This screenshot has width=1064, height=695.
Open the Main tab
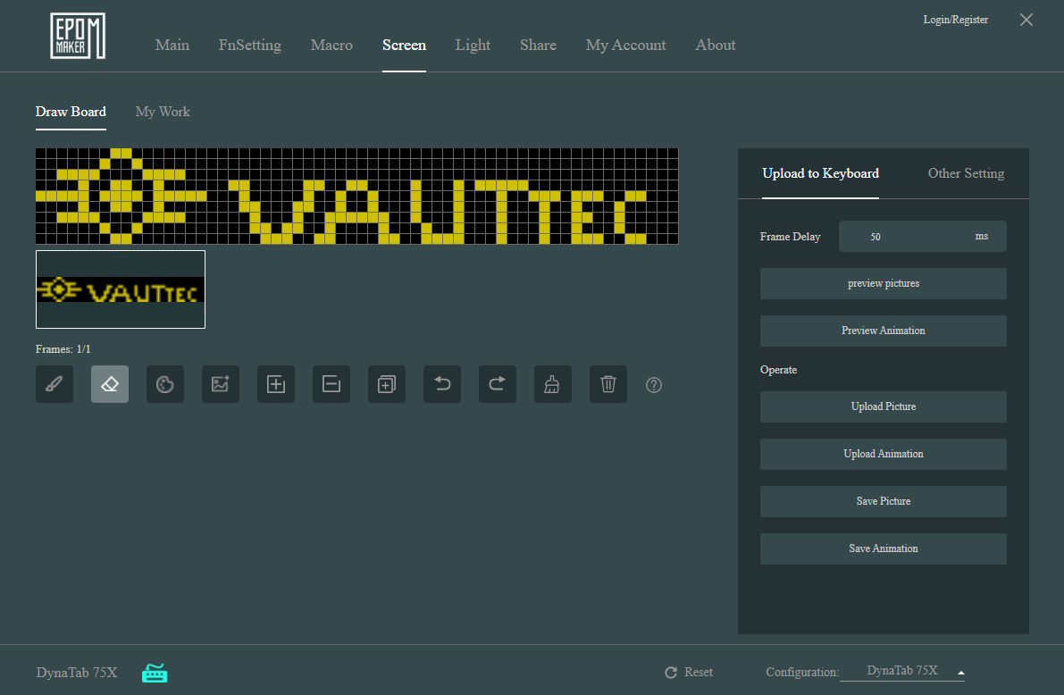click(172, 45)
